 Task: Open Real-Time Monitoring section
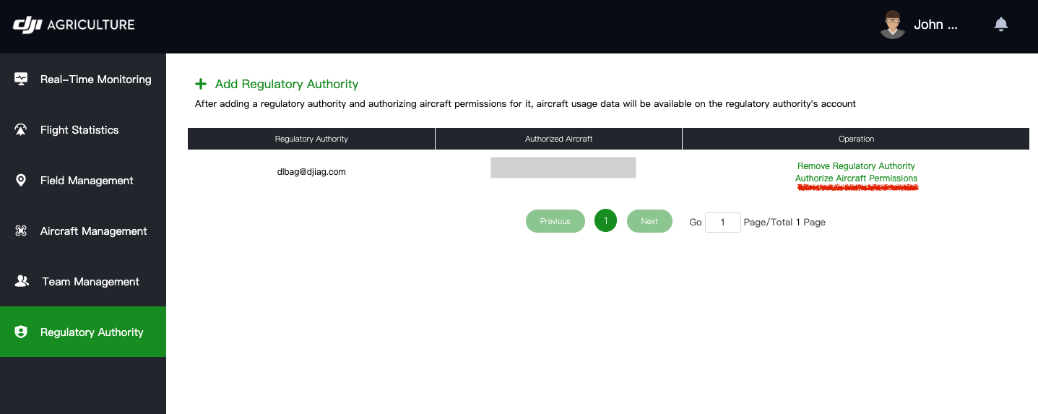pyautogui.click(x=83, y=79)
